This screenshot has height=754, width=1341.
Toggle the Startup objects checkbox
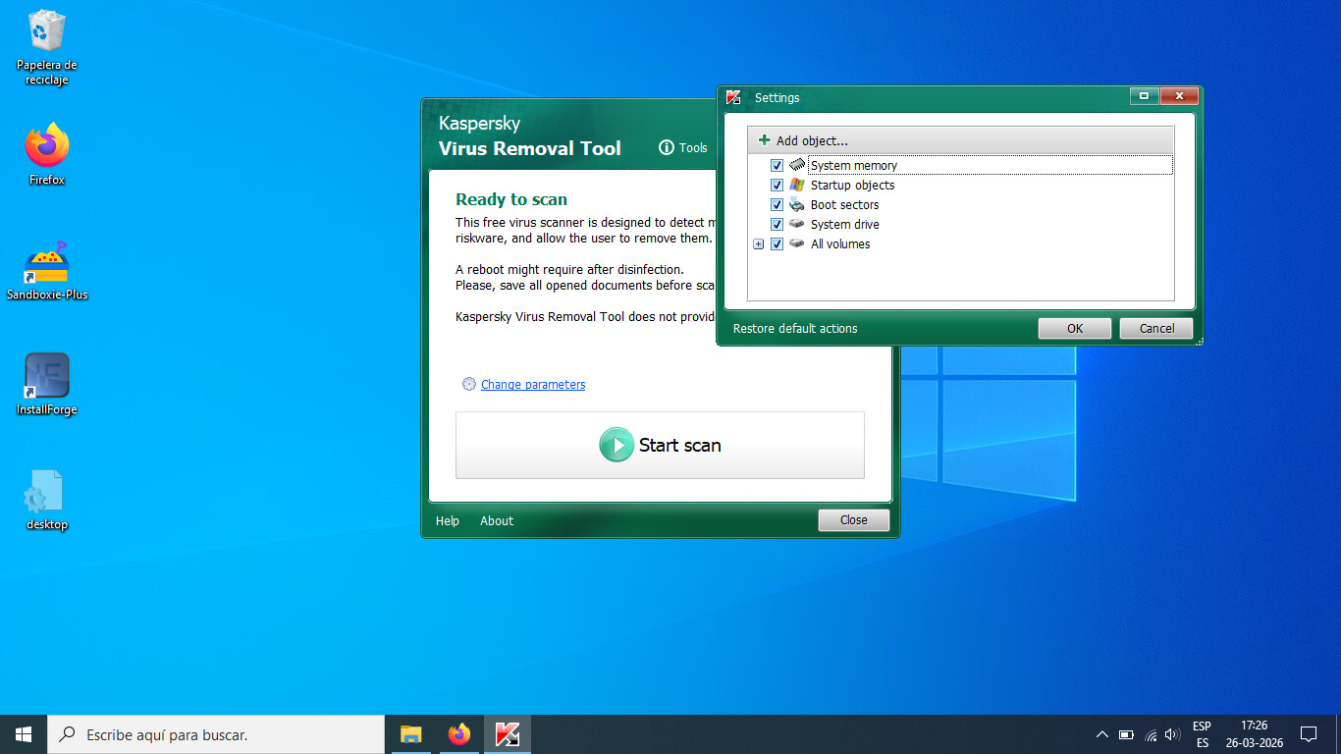click(777, 186)
